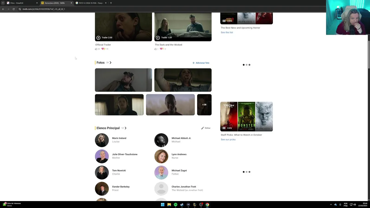This screenshot has width=370, height=208.
Task: Switch to the Demoníaca (2020) IMDb tab
Action: [x=56, y=3]
